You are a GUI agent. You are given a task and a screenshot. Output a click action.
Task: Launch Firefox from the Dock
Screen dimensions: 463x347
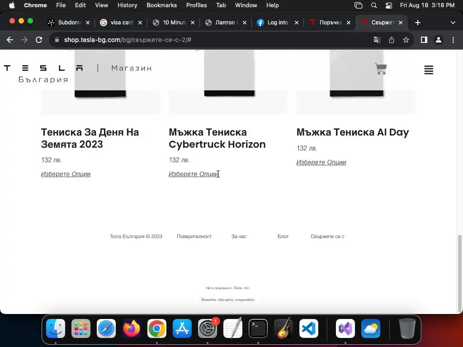point(132,328)
